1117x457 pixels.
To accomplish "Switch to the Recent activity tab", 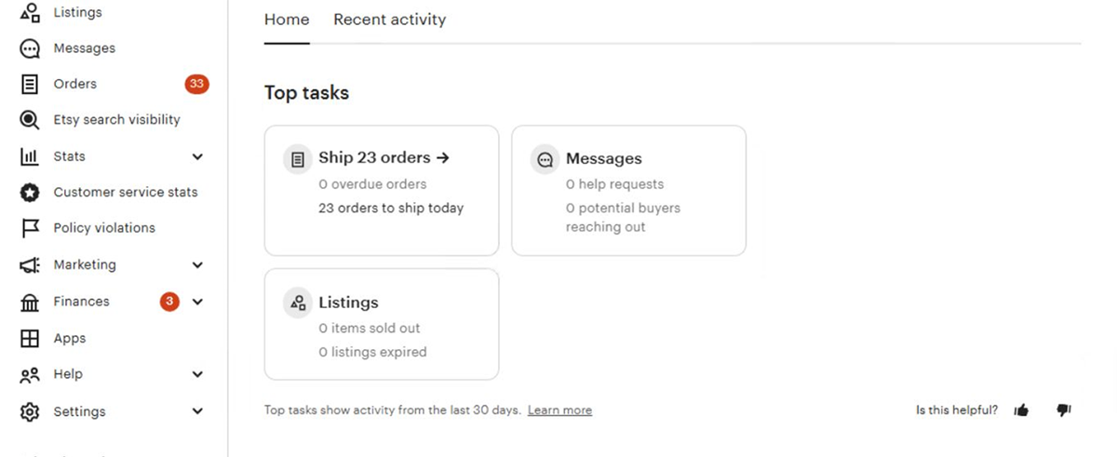I will (389, 20).
